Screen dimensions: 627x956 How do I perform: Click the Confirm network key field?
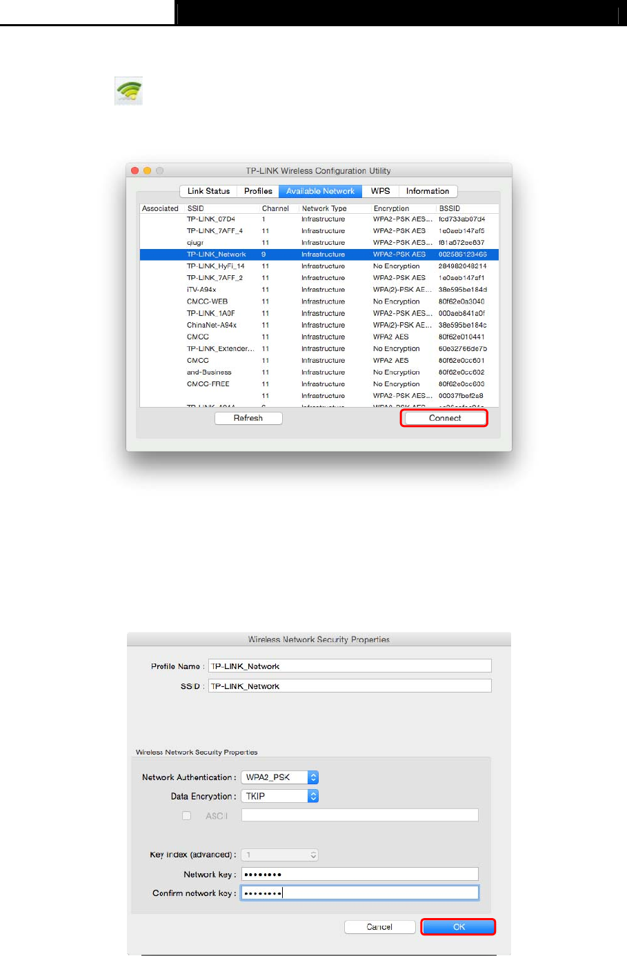(x=359, y=893)
